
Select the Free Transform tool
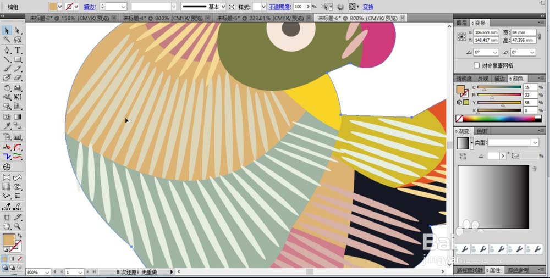click(18, 97)
